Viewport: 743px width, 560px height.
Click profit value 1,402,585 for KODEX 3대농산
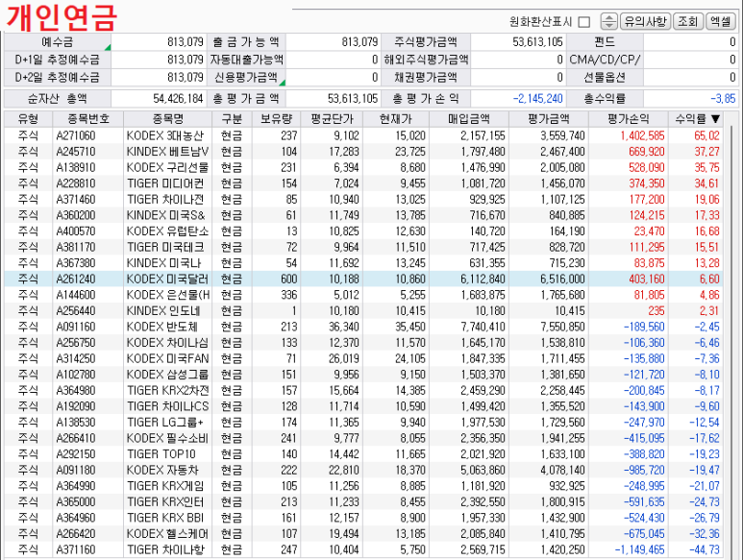(x=642, y=135)
